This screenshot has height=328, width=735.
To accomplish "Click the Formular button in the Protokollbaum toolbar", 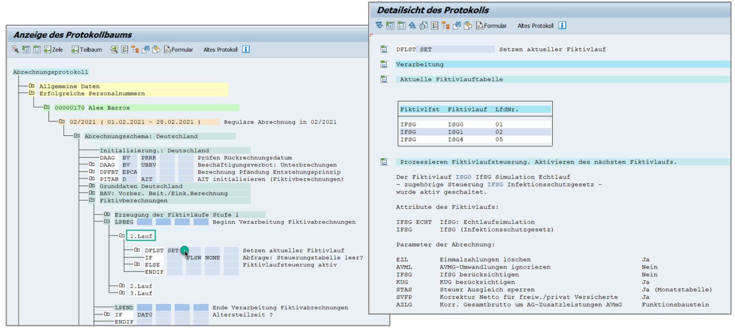I will pos(178,49).
